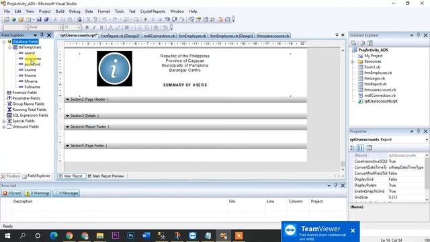Click the Undo toolbar icon
The height and width of the screenshot is (242, 430).
(x=104, y=19)
